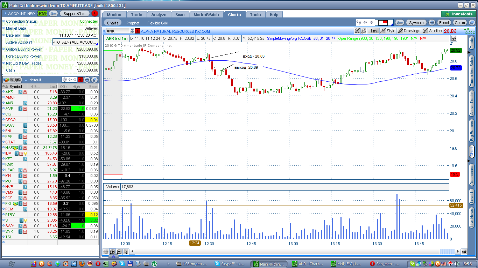478x268 pixels.
Task: Select the pointer cursor tool
Action: pyautogui.click(x=126, y=252)
